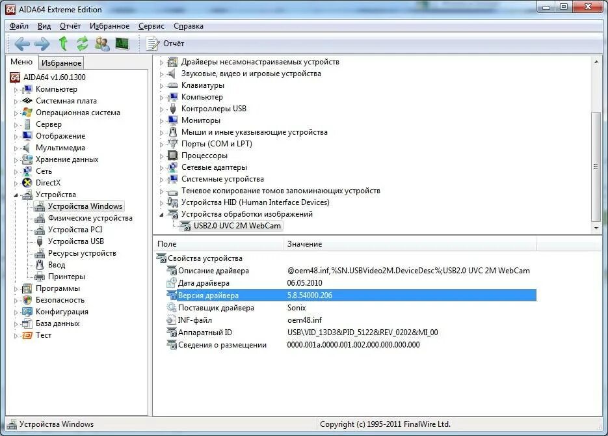Click the Тест benchmark icon
Screen dimensions: 608x436
point(27,335)
